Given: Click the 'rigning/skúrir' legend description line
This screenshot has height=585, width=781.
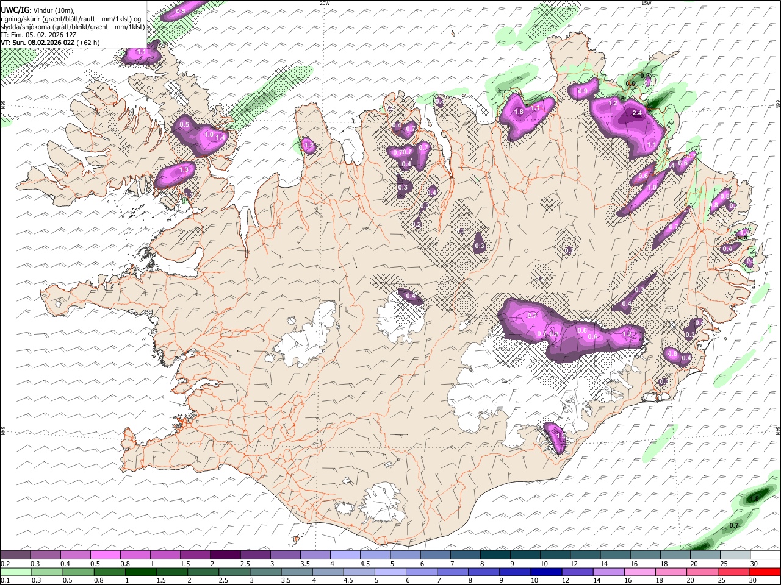Looking at the screenshot, I should click(x=71, y=19).
